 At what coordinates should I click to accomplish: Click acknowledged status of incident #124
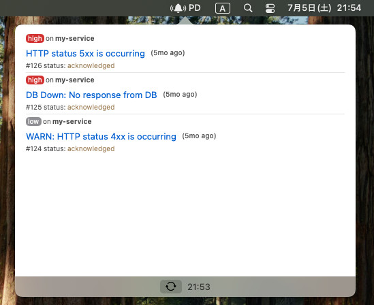91,148
